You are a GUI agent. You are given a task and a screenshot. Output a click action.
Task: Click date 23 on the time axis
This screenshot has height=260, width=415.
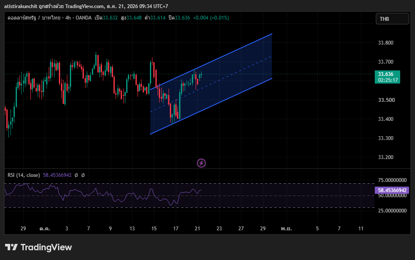pos(219,229)
